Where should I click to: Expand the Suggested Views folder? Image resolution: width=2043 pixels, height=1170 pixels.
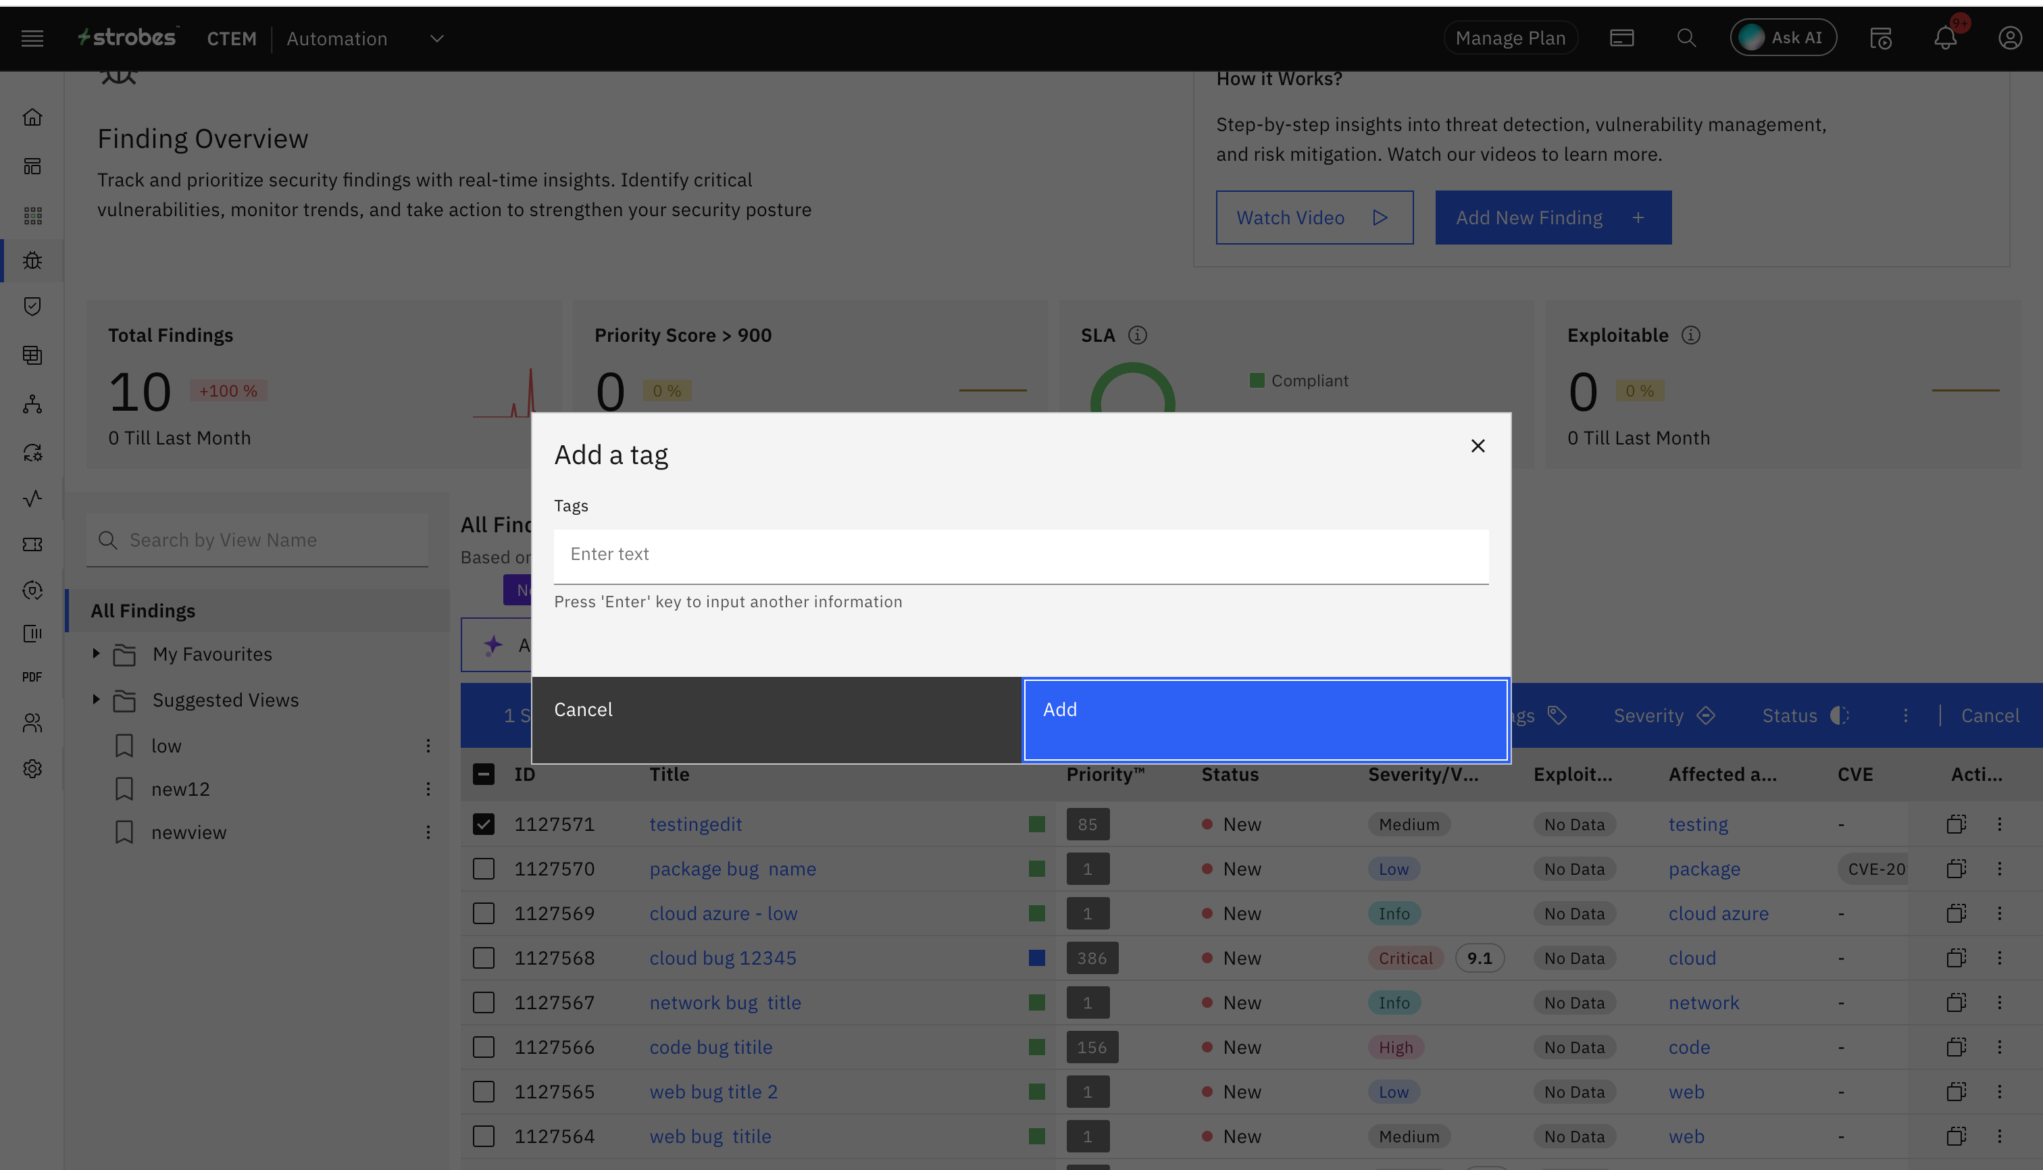(97, 699)
